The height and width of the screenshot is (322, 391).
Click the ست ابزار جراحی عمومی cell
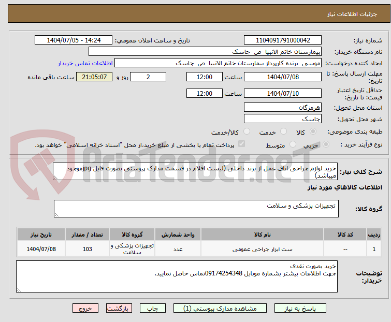pyautogui.click(x=263, y=249)
